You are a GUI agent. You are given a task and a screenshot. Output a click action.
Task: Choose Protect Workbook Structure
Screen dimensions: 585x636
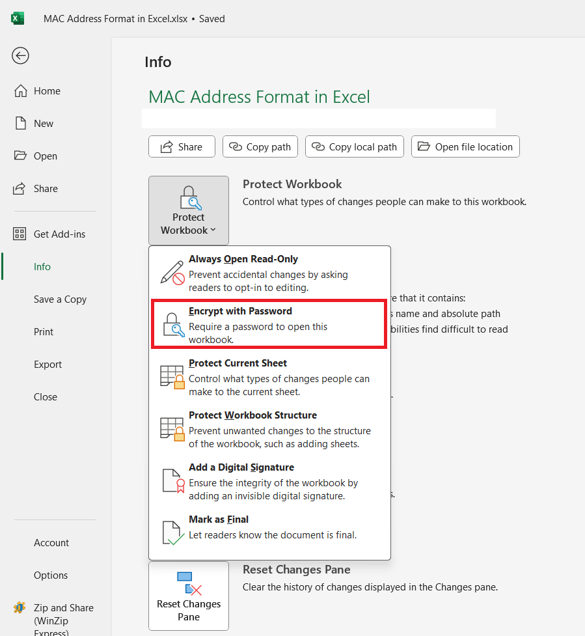[269, 429]
